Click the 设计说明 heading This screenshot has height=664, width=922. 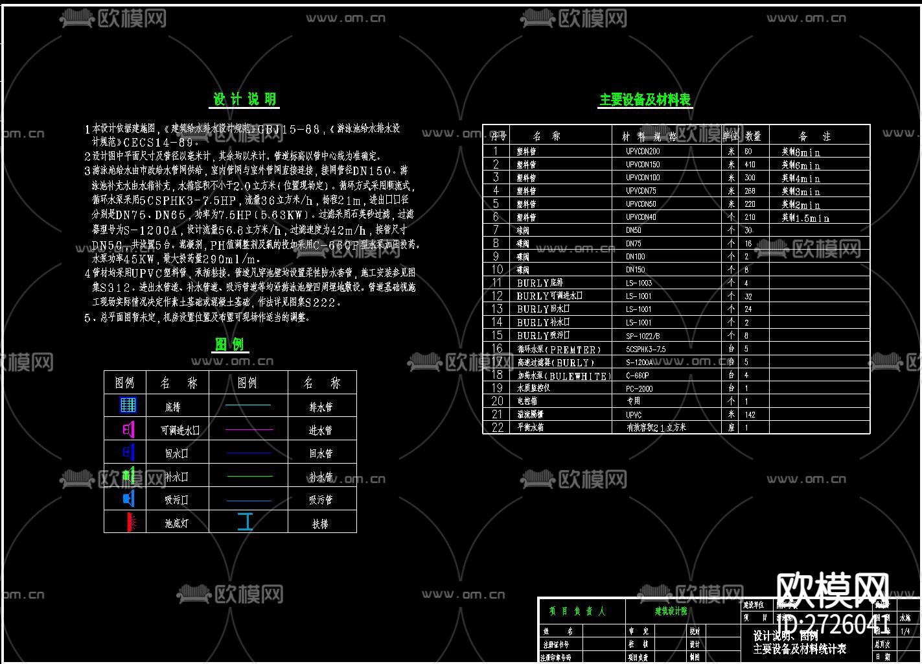[x=245, y=99]
